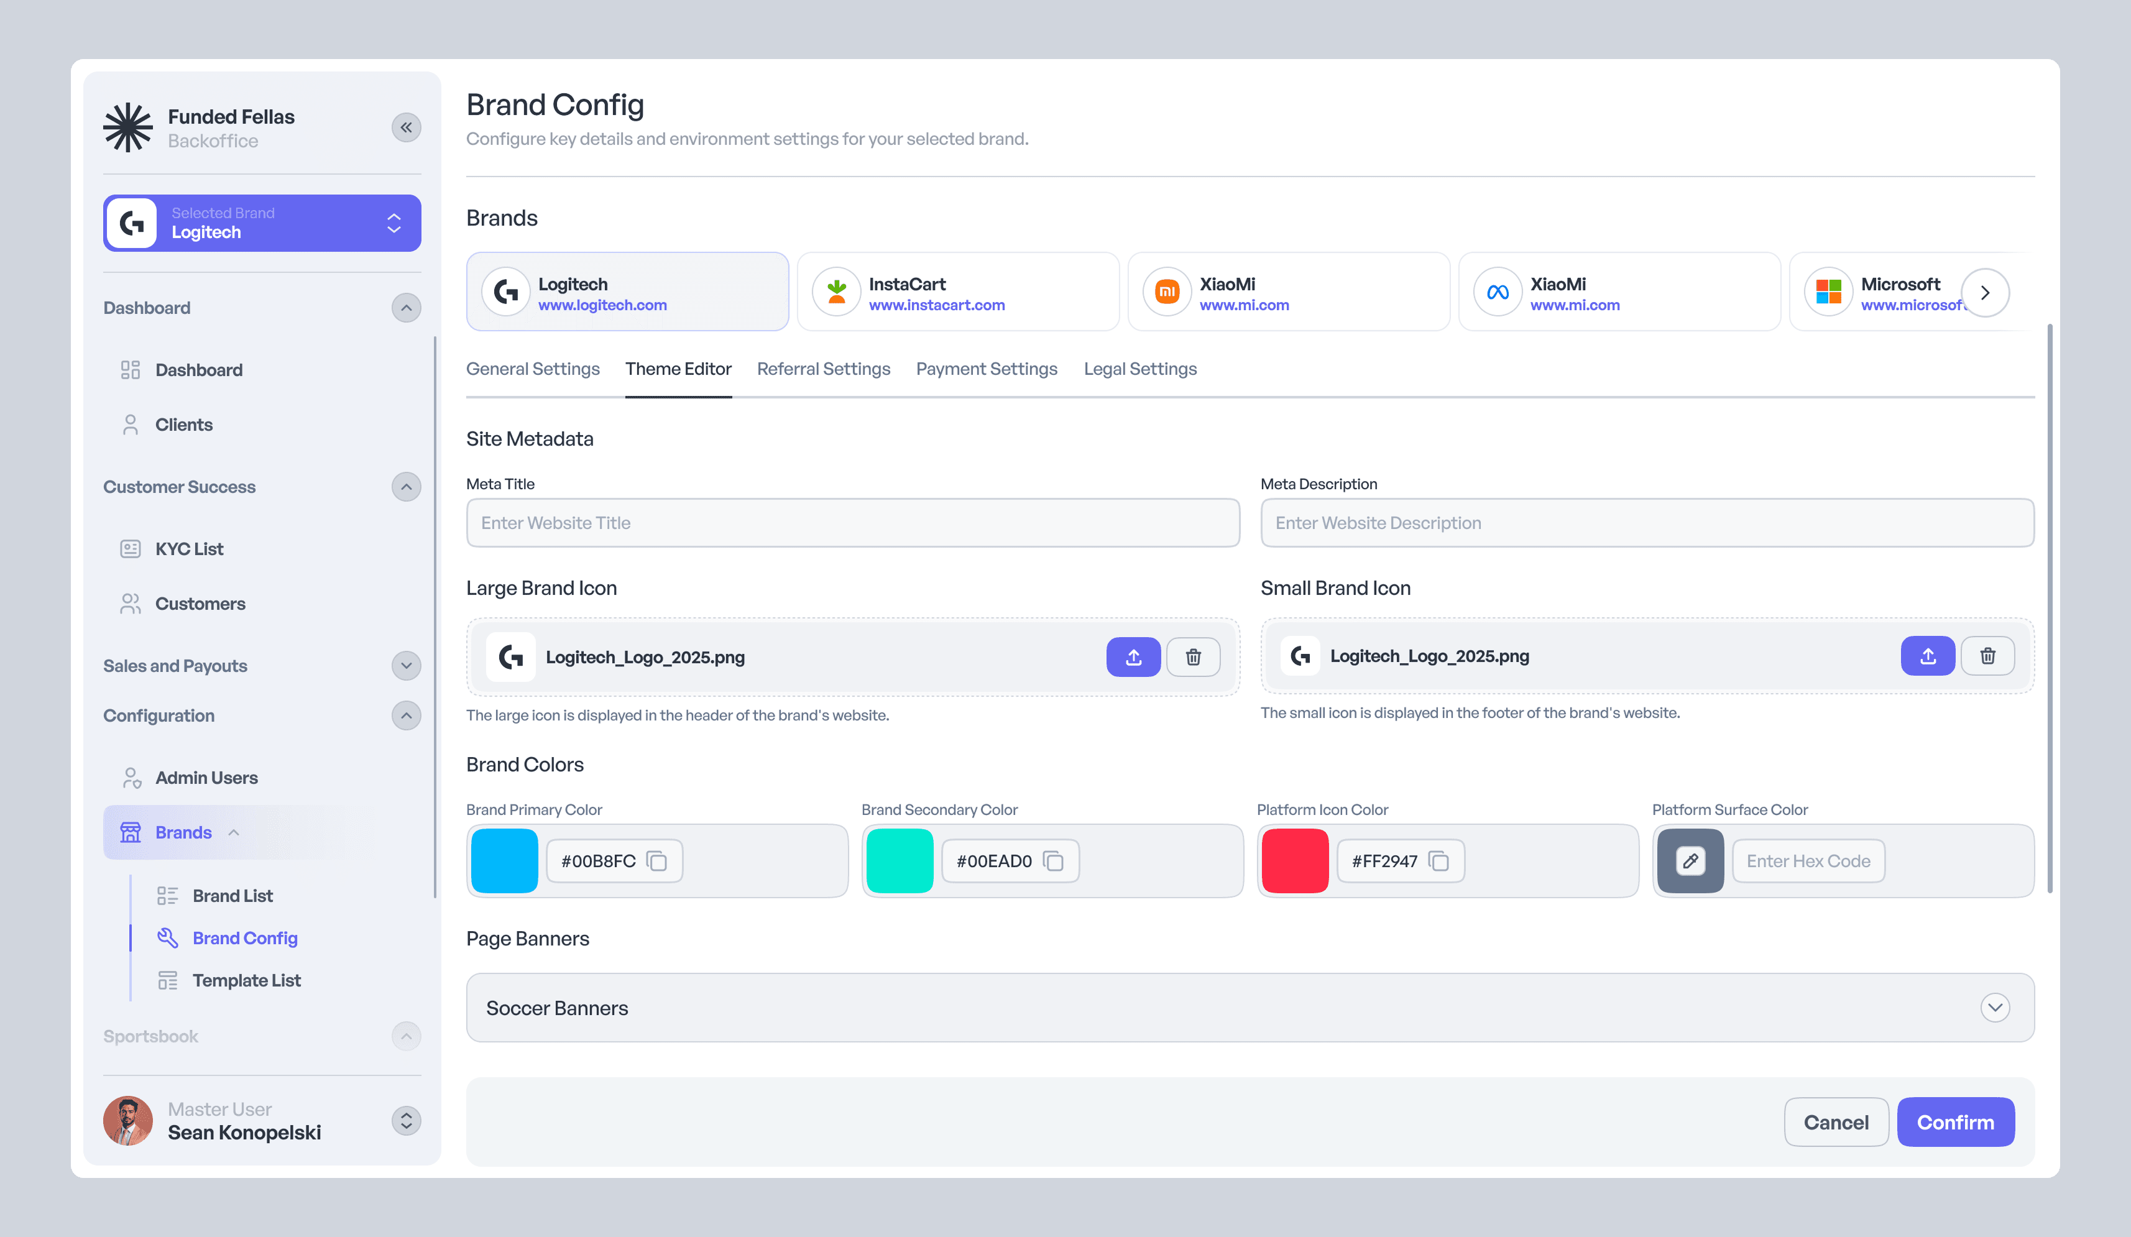Viewport: 2131px width, 1237px height.
Task: Copy the #FF2947 platform icon color
Action: (1438, 861)
